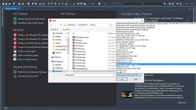Choose Header files (*.h;*.hpp) filter option
Screen dimensions: 196x110
(156, 52)
